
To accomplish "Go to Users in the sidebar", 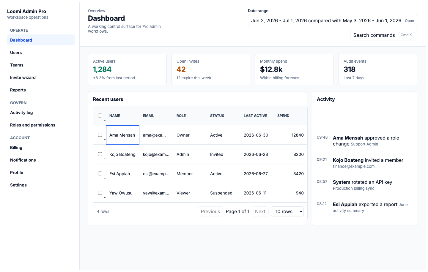I will 41,53.
